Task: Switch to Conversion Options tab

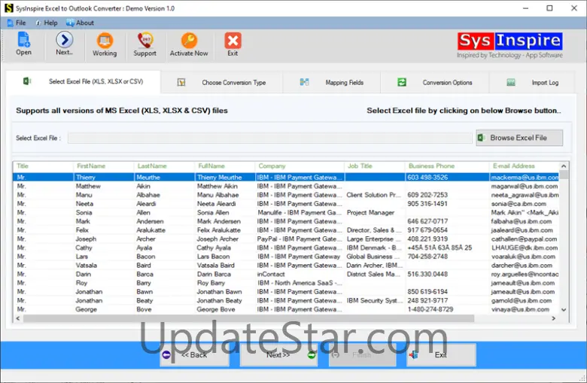Action: pyautogui.click(x=435, y=82)
